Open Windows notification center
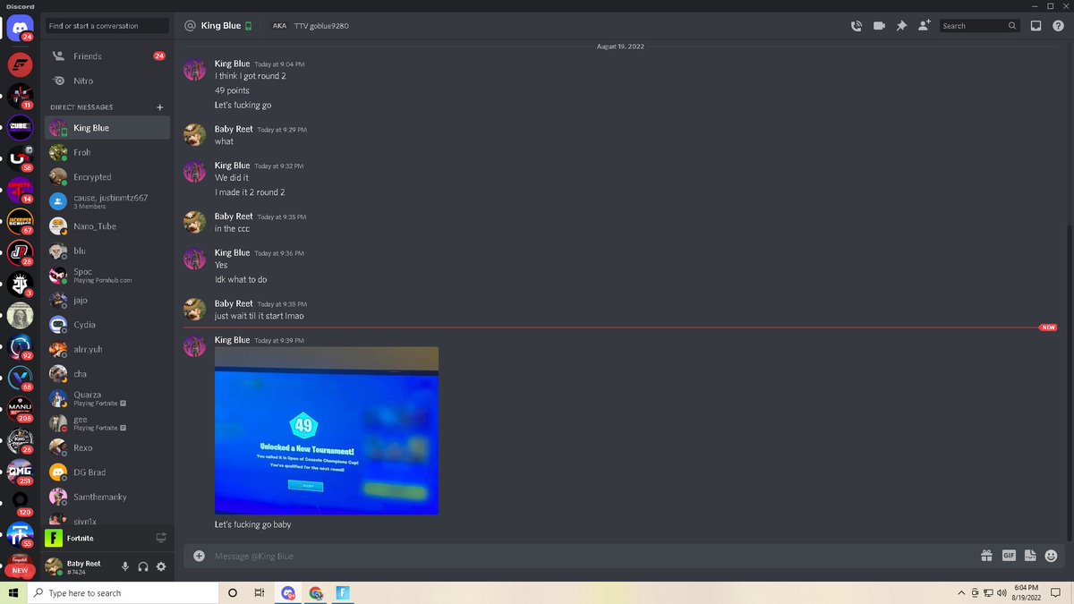Viewport: 1074px width, 604px height. (1055, 592)
